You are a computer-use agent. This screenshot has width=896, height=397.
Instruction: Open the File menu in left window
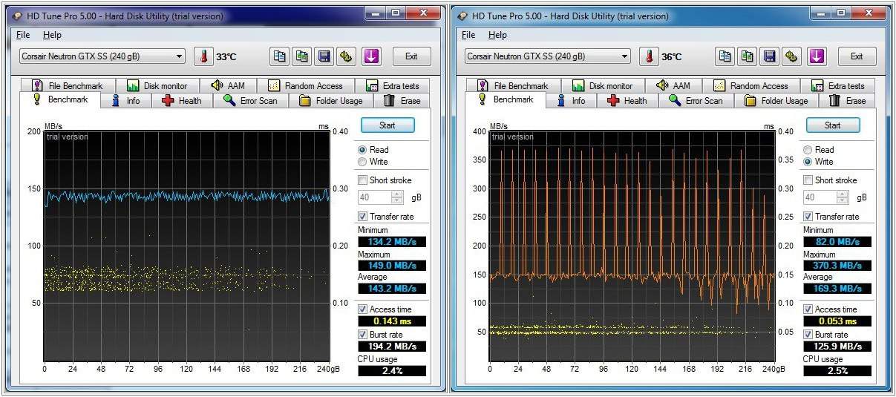click(23, 35)
